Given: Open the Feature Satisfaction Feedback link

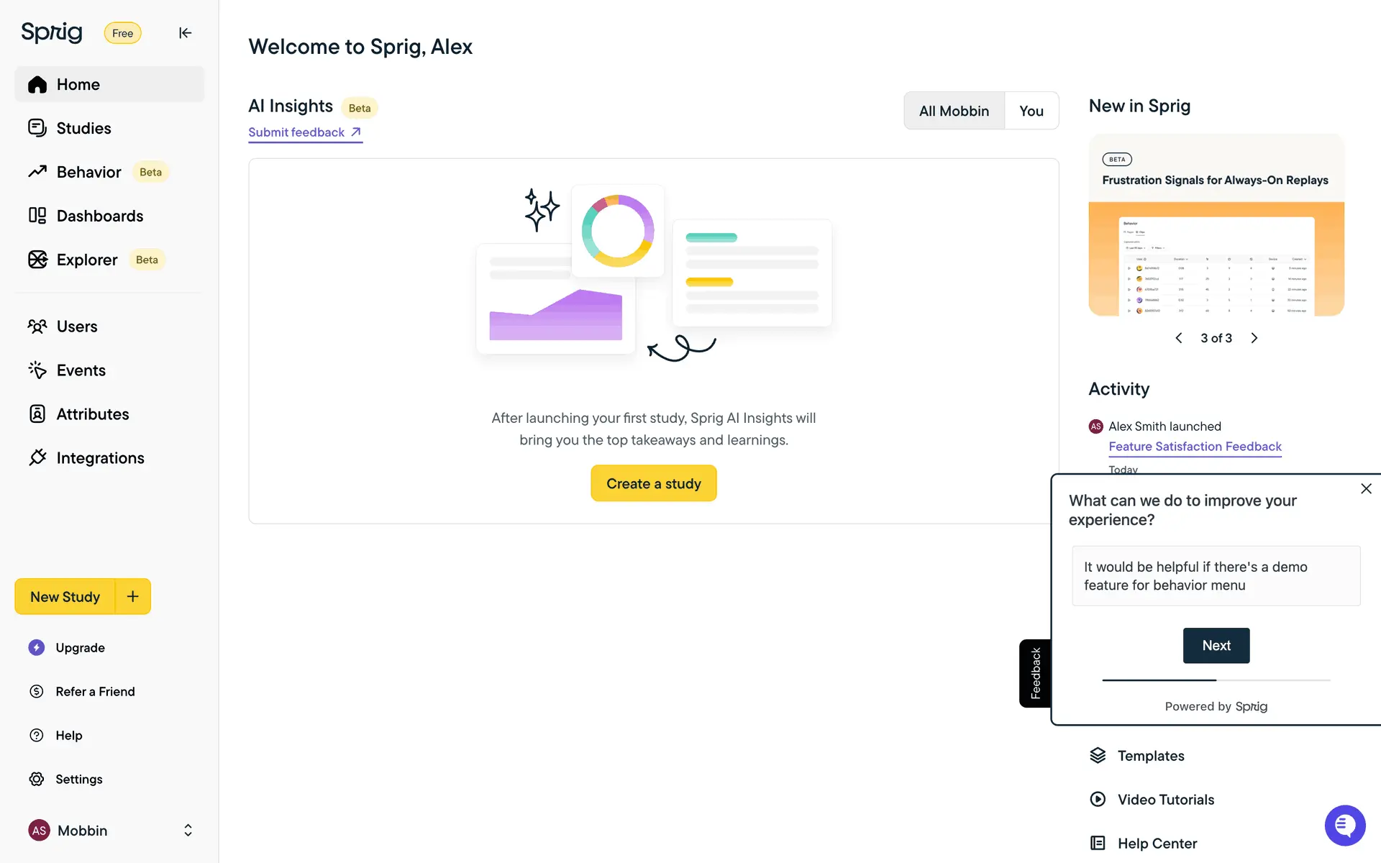Looking at the screenshot, I should 1195,447.
